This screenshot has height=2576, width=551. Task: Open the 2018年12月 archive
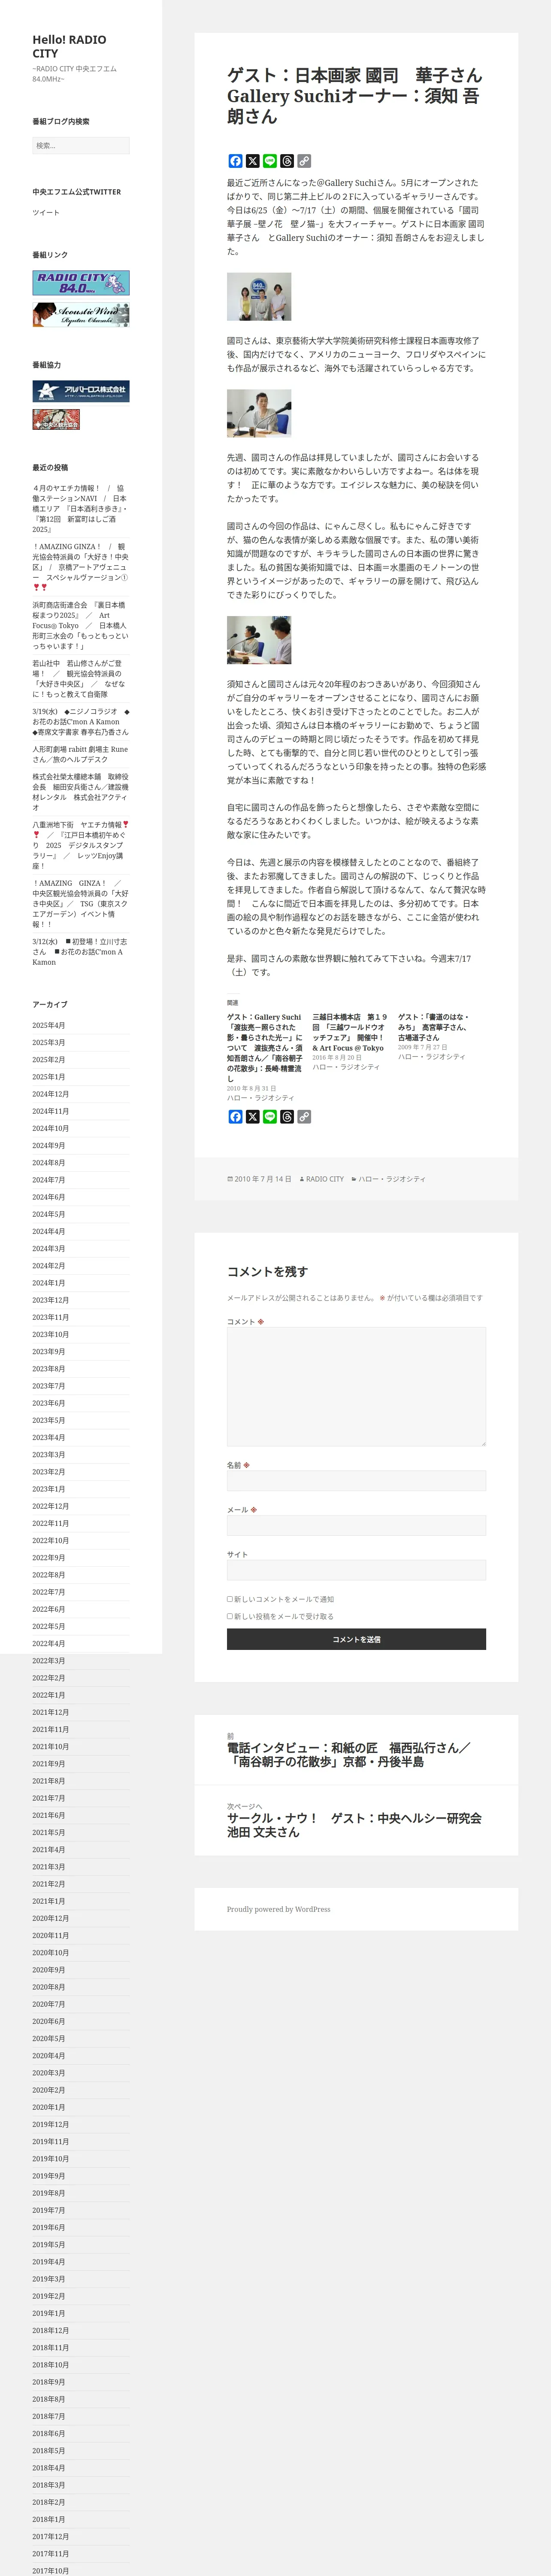[x=50, y=2330]
